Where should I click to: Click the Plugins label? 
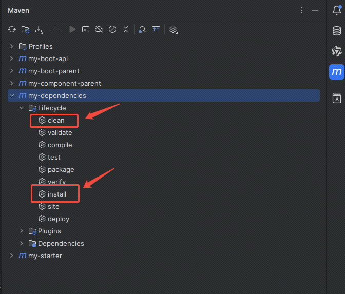click(49, 231)
